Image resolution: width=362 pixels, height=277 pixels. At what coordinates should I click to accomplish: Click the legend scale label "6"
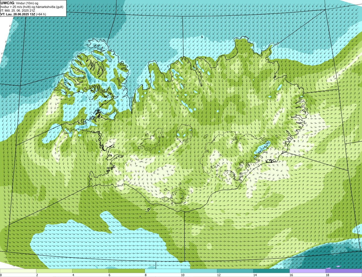click(109, 275)
